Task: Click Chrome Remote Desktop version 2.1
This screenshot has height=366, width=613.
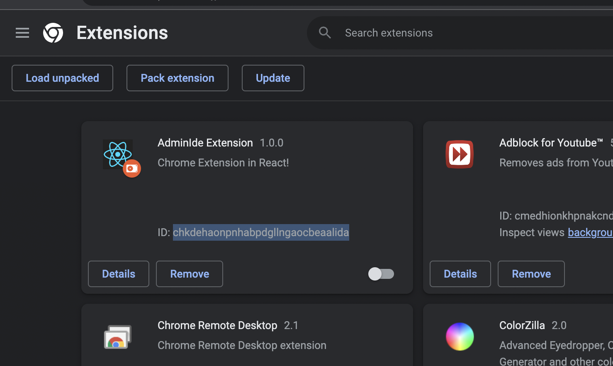Action: [291, 325]
